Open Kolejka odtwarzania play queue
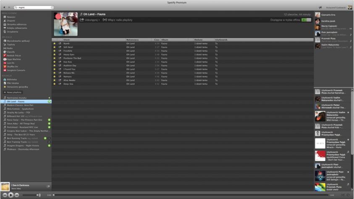 16,28
